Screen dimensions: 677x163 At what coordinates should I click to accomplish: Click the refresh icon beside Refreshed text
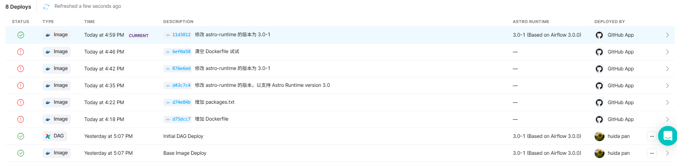[x=46, y=7]
